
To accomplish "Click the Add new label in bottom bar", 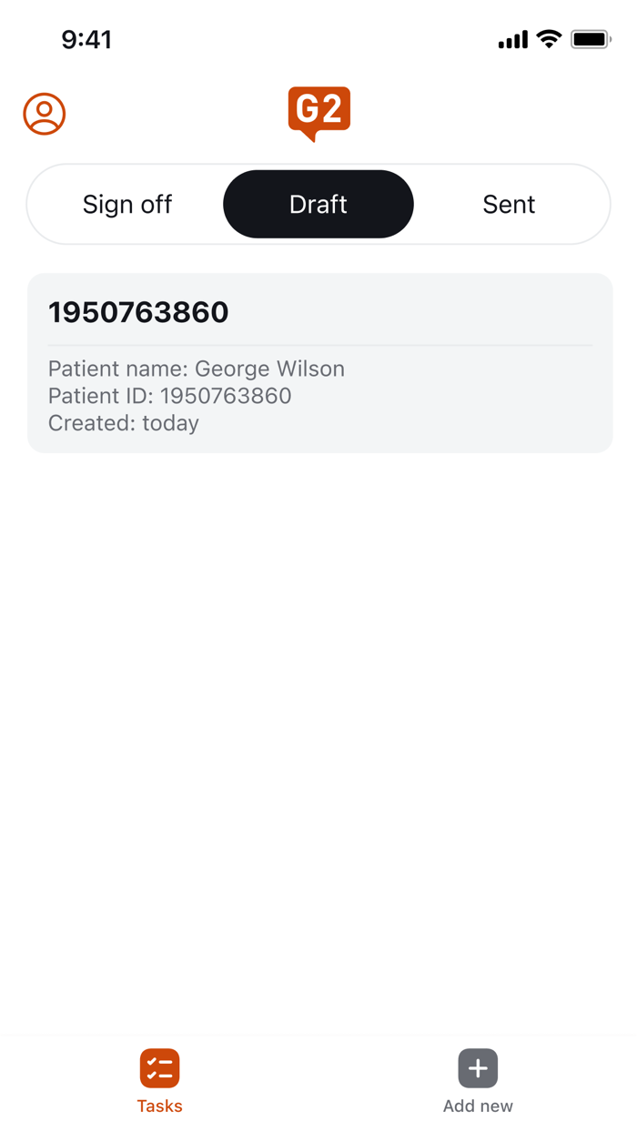I will click(x=478, y=1107).
